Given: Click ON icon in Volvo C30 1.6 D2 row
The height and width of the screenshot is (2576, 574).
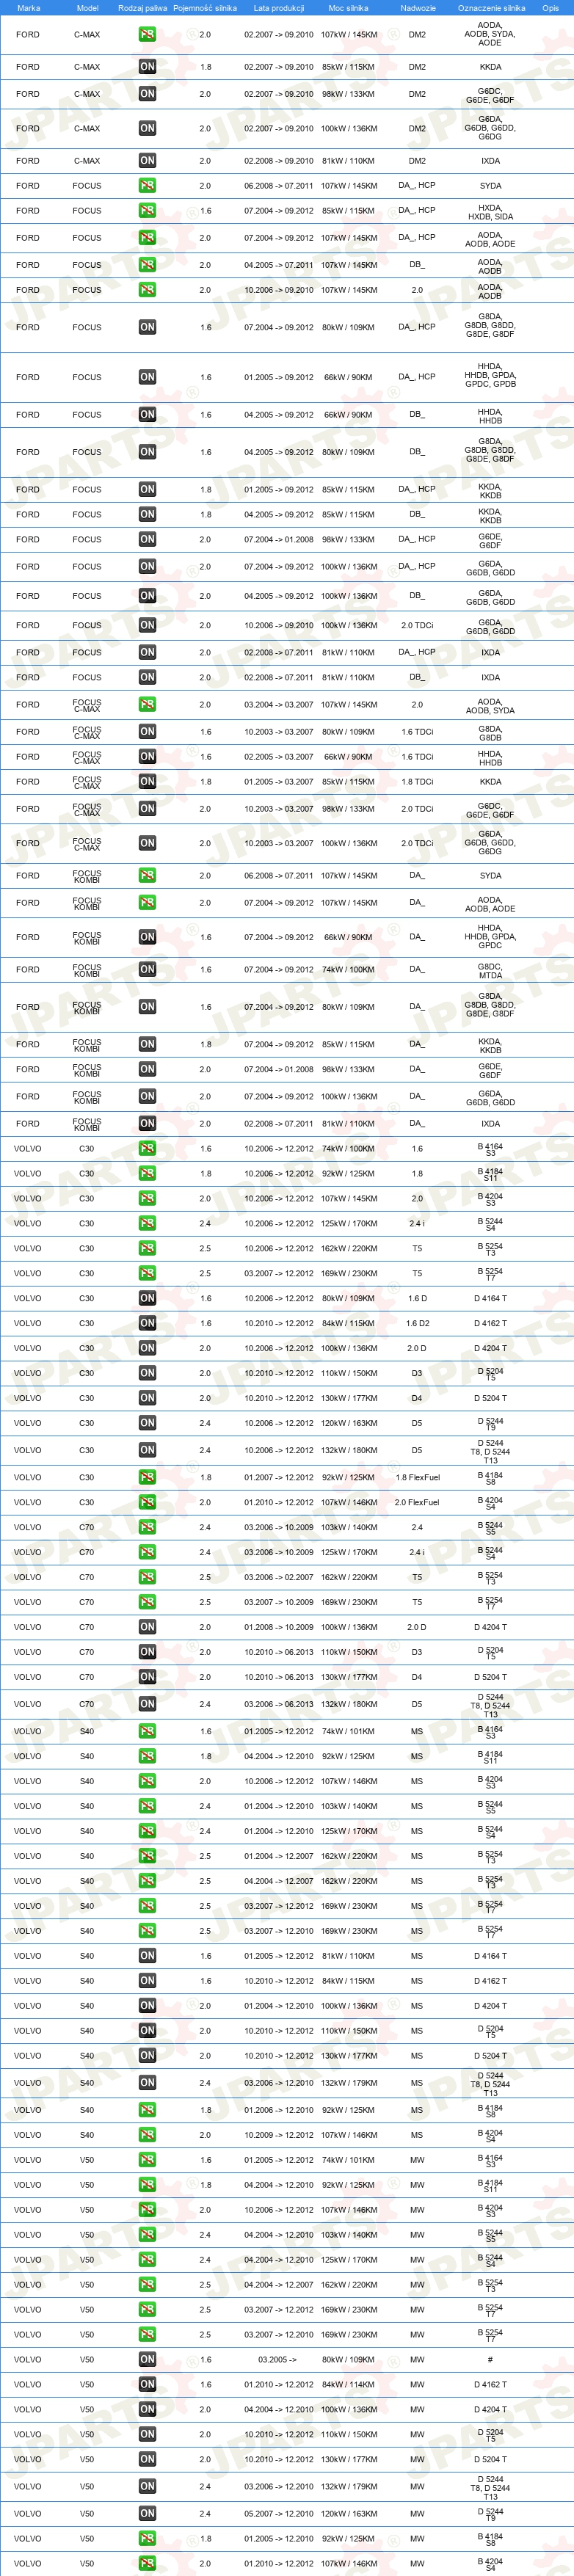Looking at the screenshot, I should click(x=147, y=1324).
